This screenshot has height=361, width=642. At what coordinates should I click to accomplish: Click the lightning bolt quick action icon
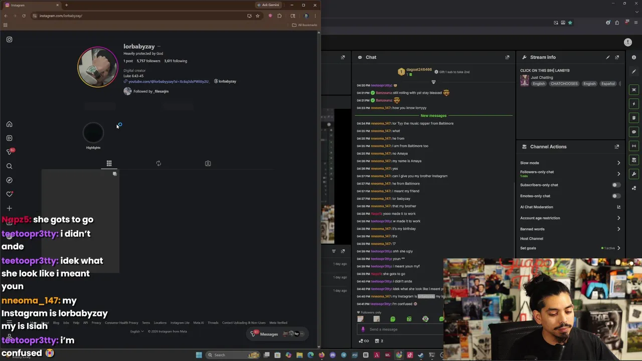point(634,104)
